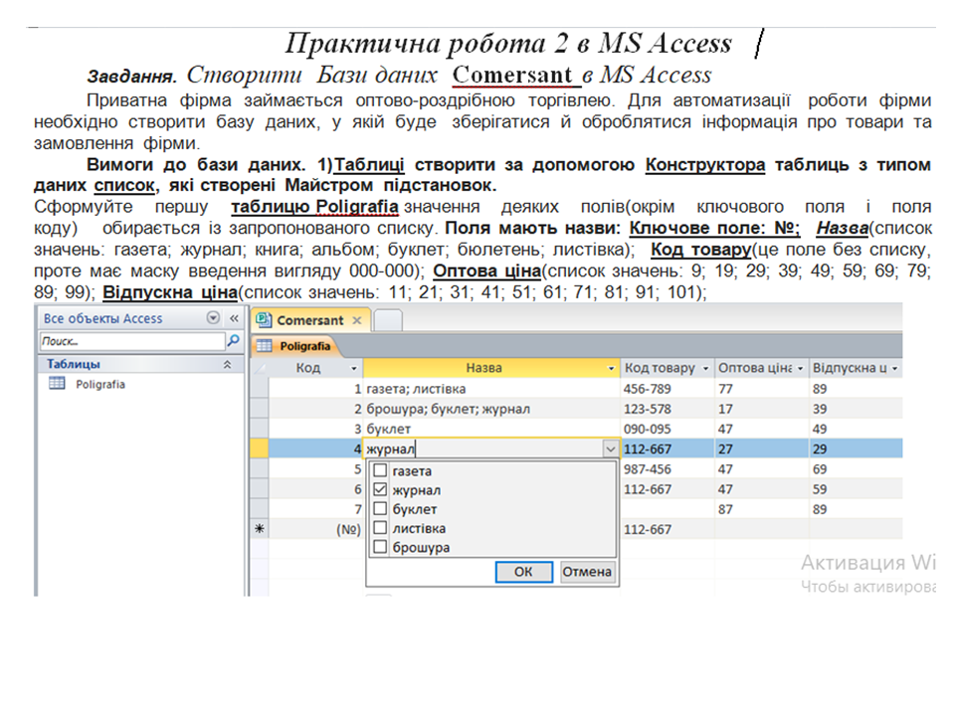The width and height of the screenshot is (955, 716).
Task: Confirm selection with OK button
Action: (524, 572)
